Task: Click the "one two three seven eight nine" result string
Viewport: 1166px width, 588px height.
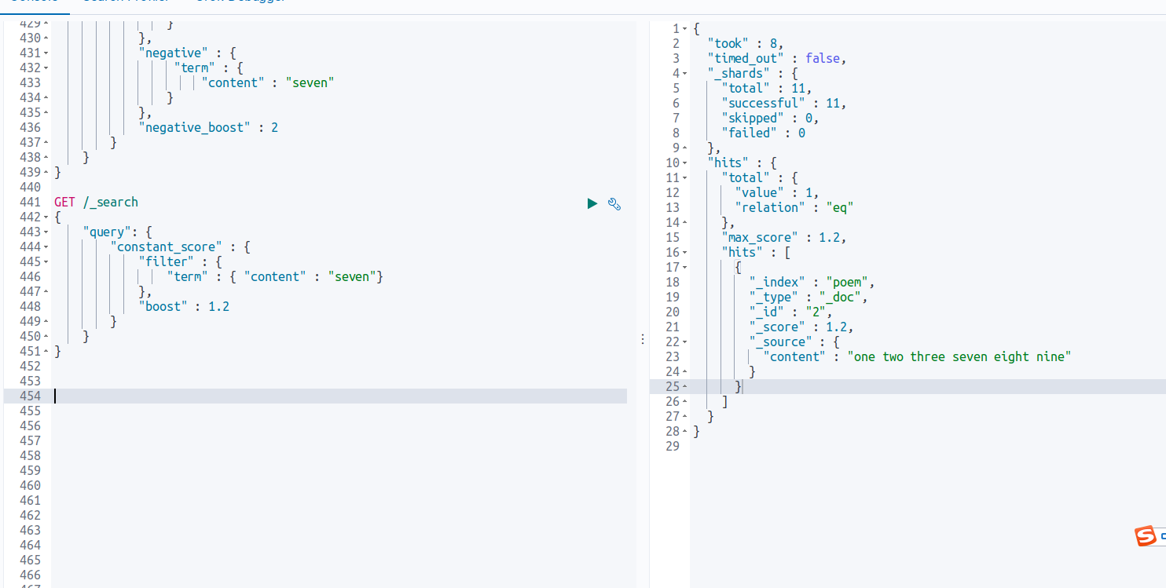Action: click(962, 357)
